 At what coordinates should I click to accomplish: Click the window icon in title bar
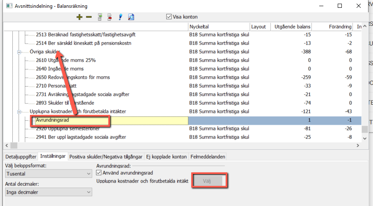click(9, 6)
